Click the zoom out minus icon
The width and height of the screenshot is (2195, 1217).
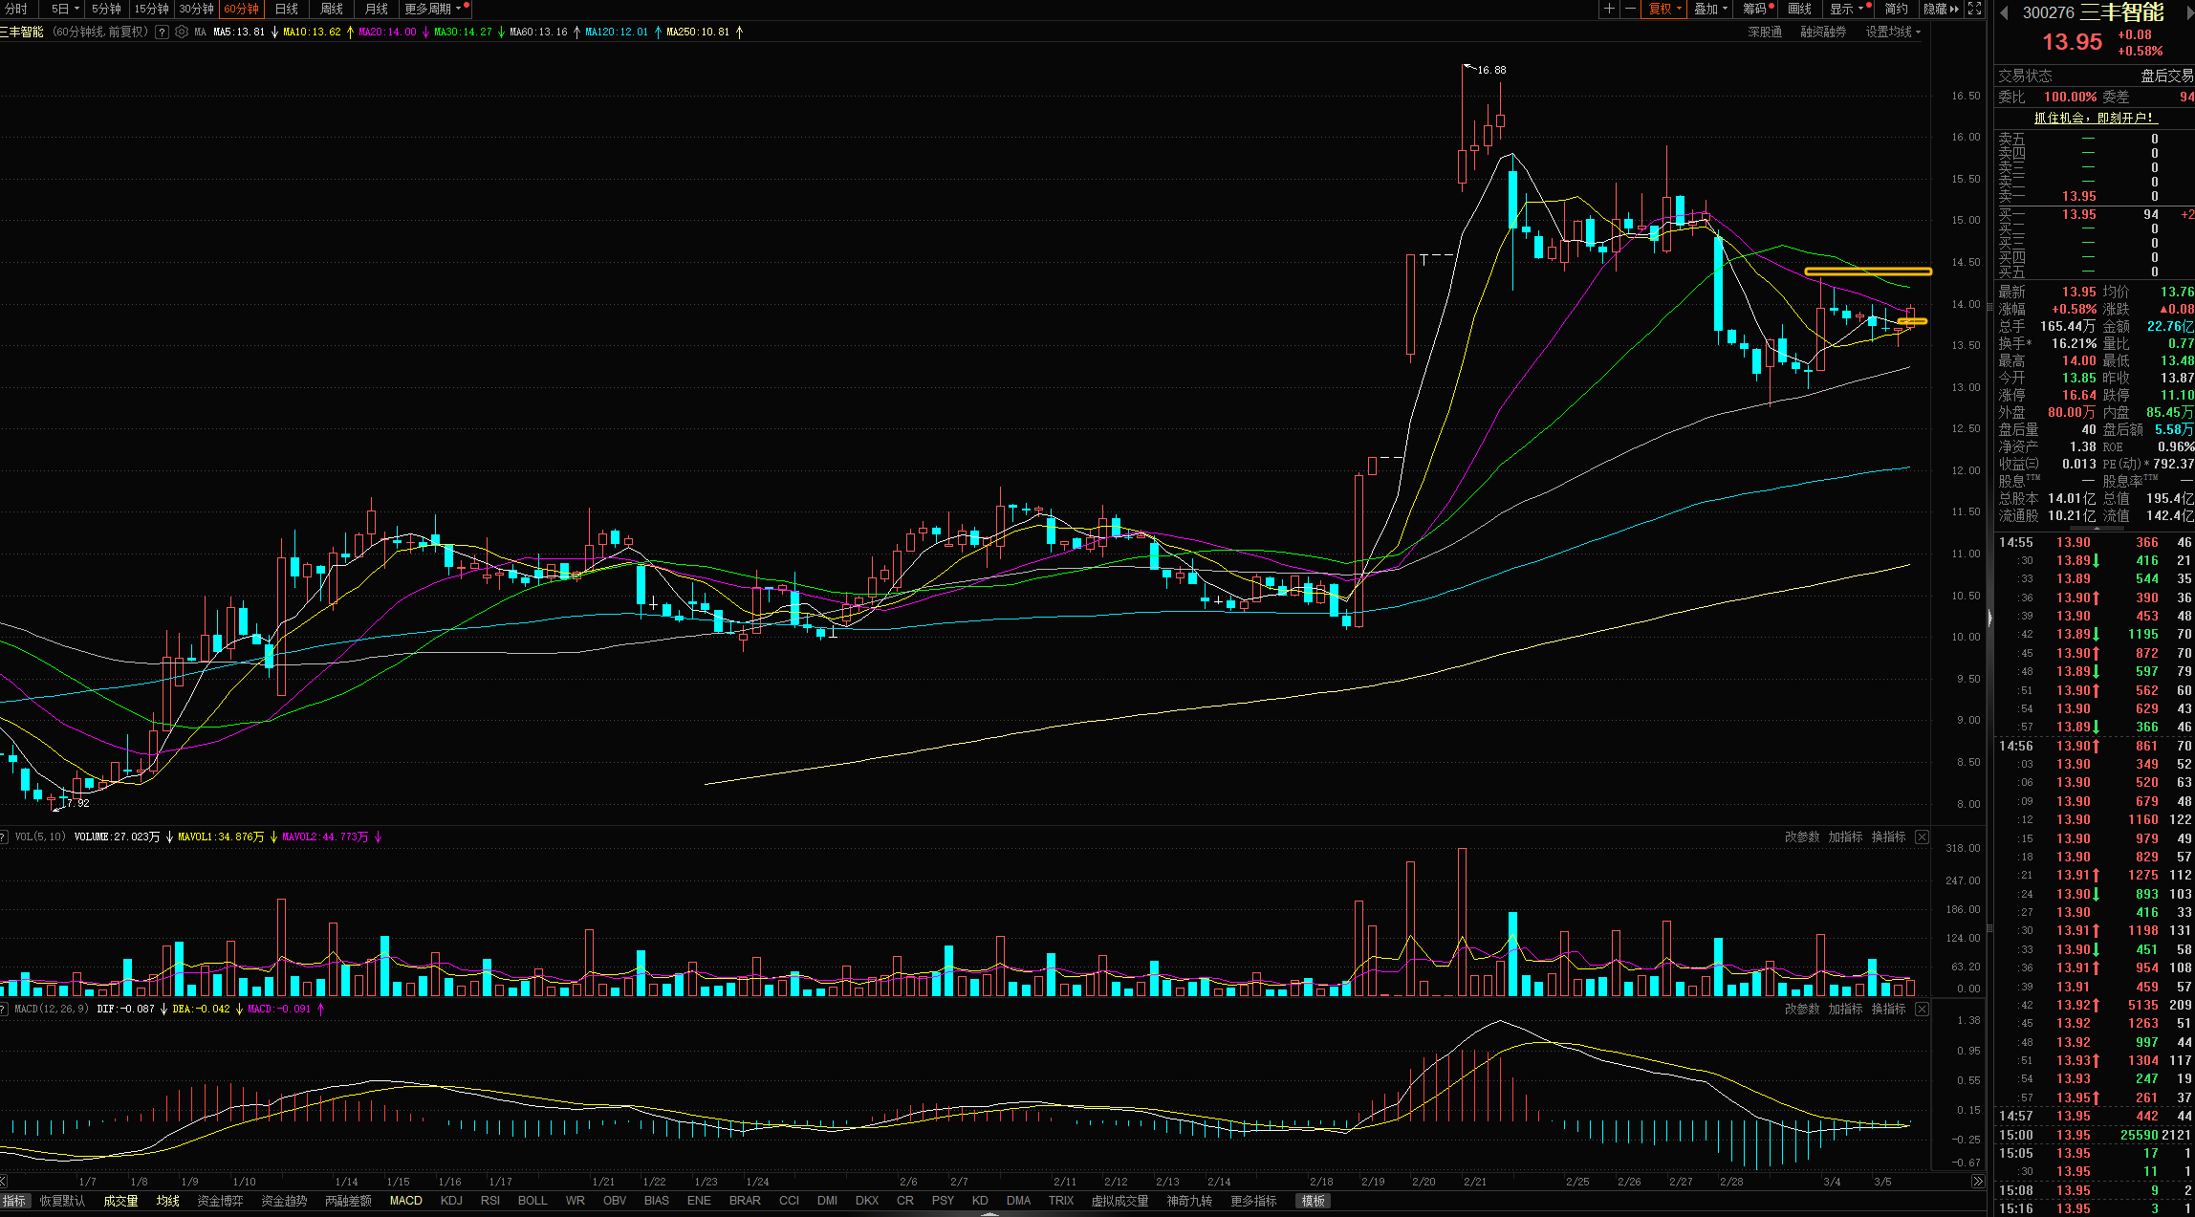coord(1630,9)
